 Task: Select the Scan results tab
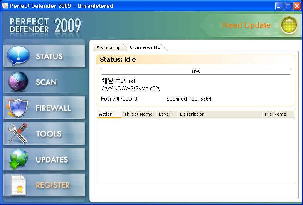[145, 48]
